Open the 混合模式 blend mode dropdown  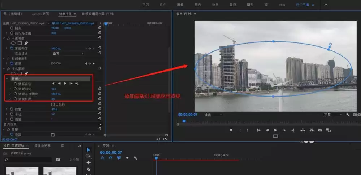[x=68, y=53]
